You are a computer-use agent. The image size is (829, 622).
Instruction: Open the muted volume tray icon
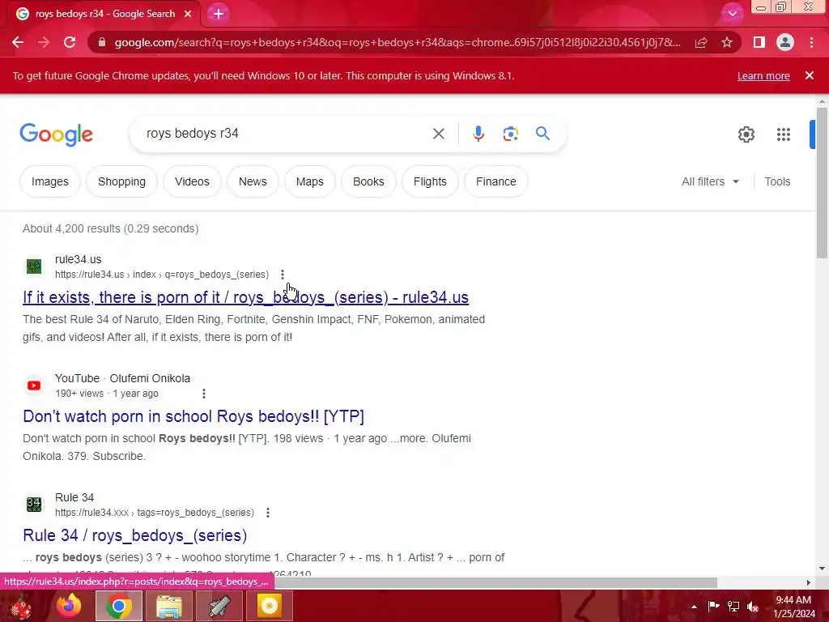tap(753, 606)
